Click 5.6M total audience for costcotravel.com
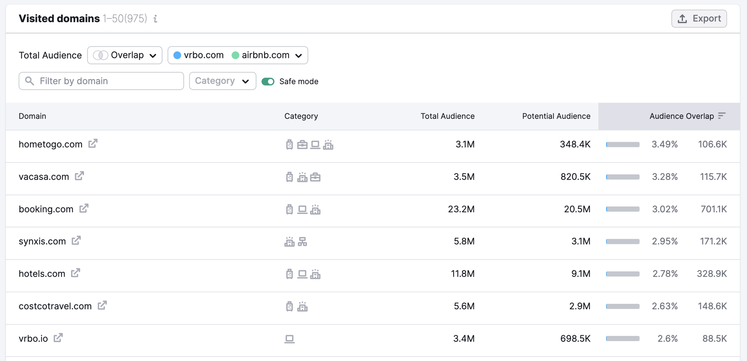This screenshot has height=361, width=747. click(x=464, y=306)
